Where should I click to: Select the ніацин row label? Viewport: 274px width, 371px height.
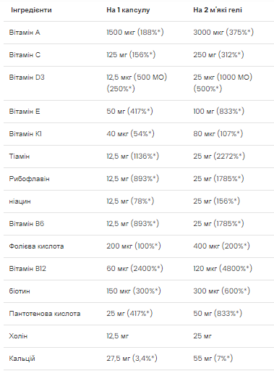20,201
